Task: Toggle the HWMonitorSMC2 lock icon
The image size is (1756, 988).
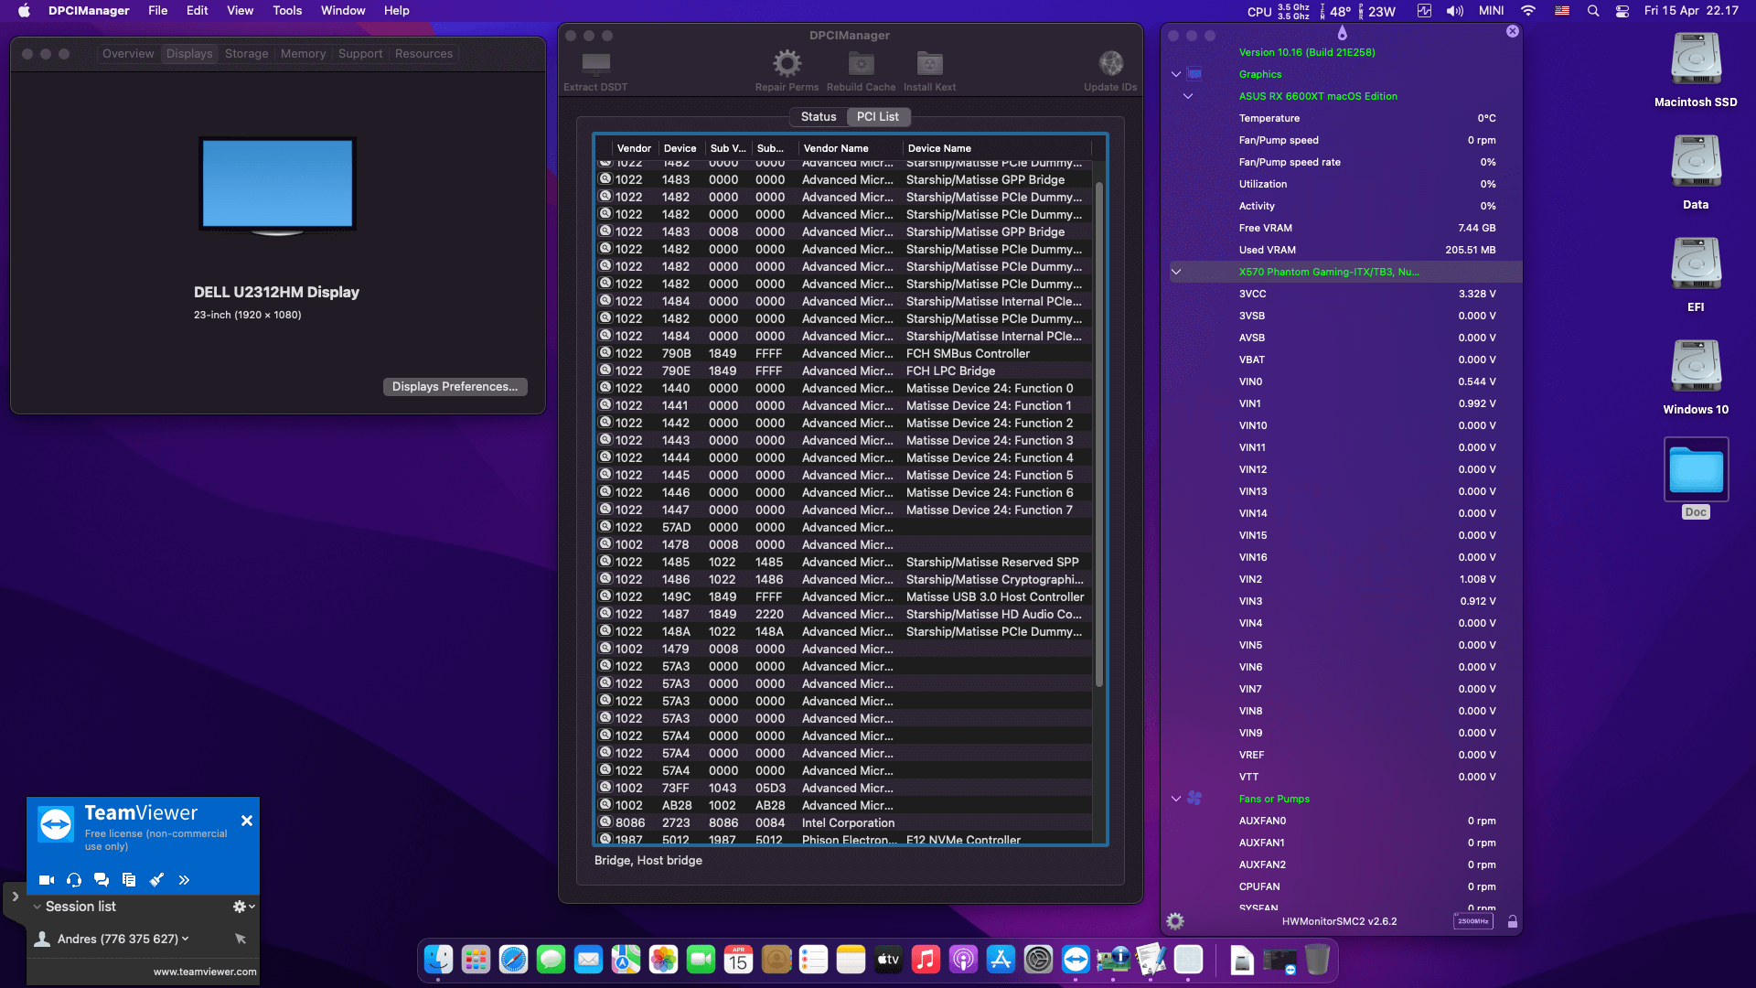Action: click(x=1513, y=921)
